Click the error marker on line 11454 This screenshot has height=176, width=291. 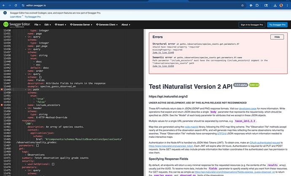tap(2, 105)
